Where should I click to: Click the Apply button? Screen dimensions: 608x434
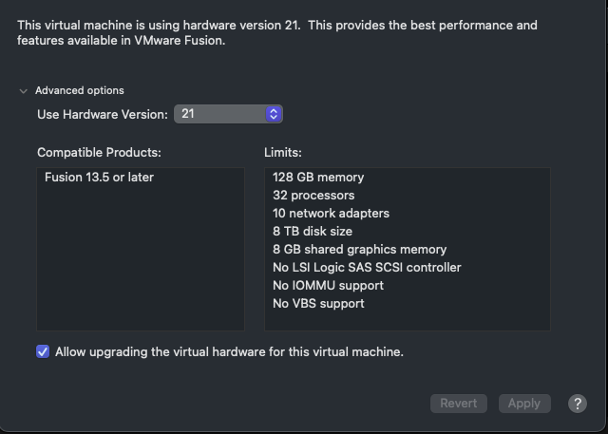(x=524, y=404)
